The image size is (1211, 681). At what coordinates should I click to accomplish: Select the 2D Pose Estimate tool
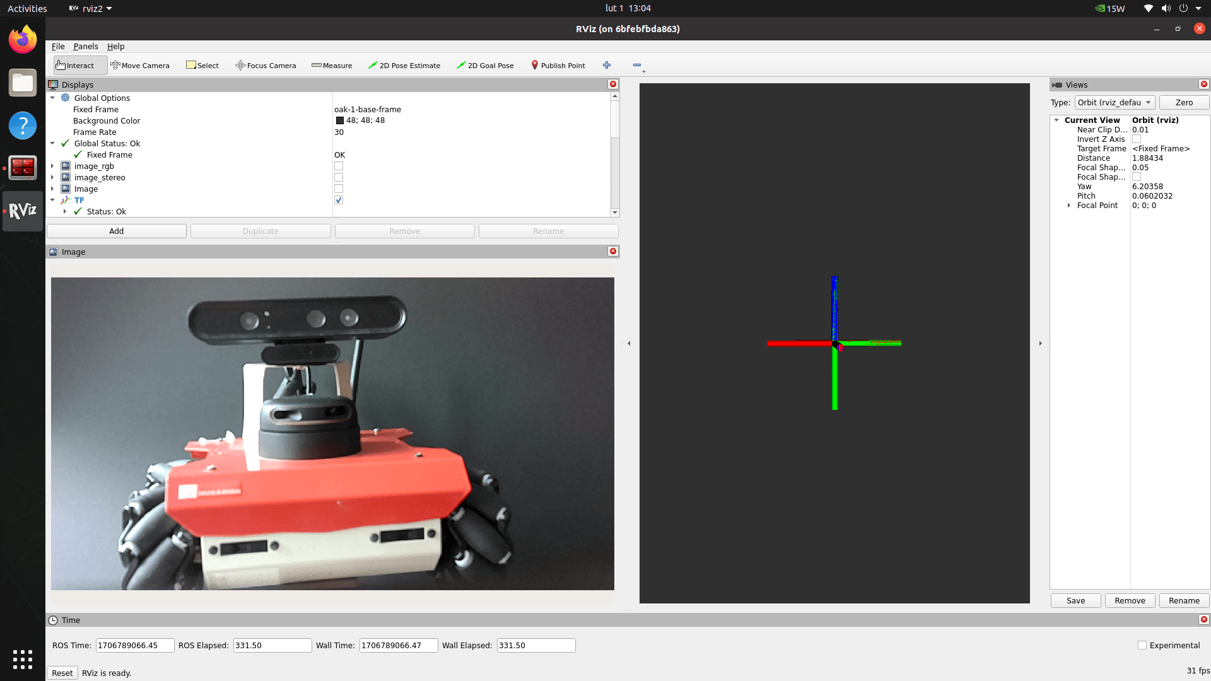(404, 66)
